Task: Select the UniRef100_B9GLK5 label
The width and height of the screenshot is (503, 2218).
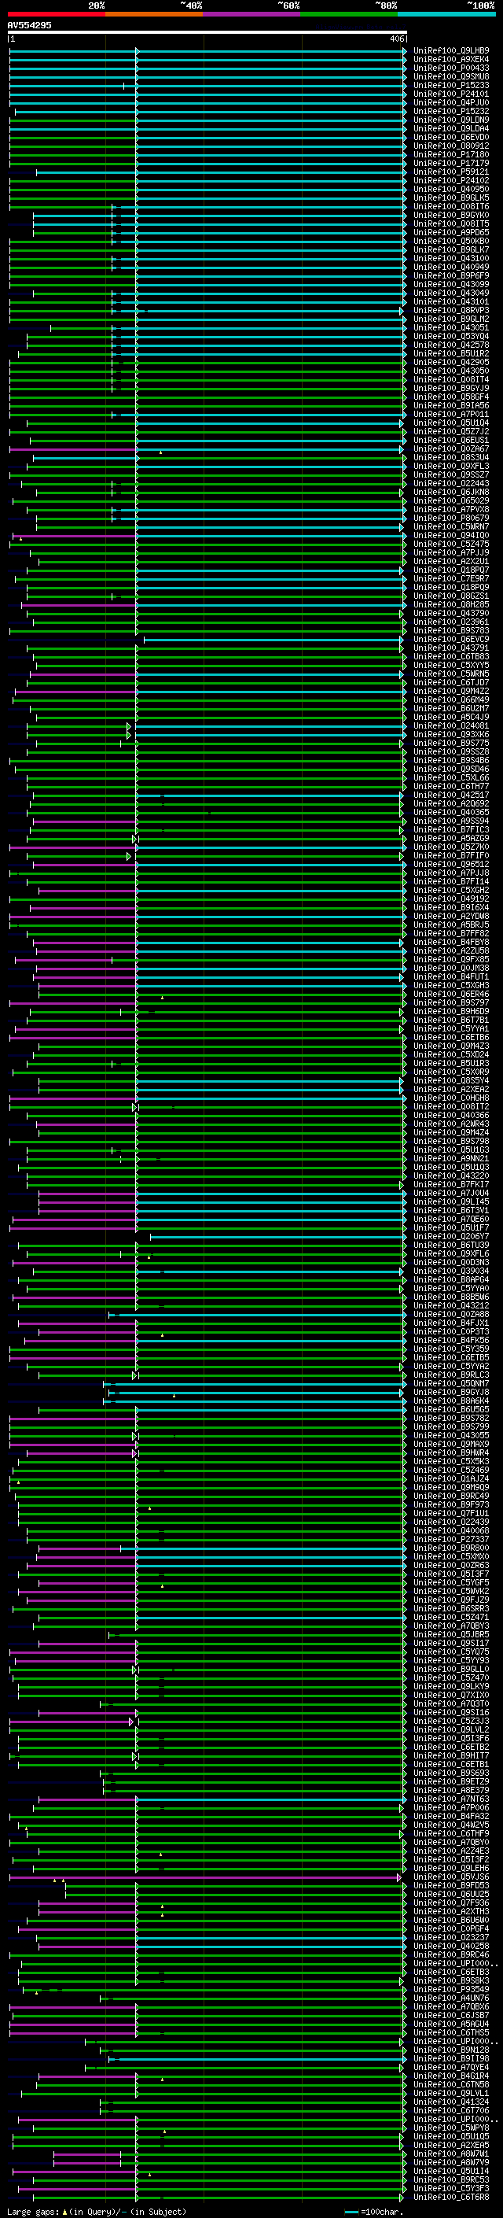Action: click(451, 198)
